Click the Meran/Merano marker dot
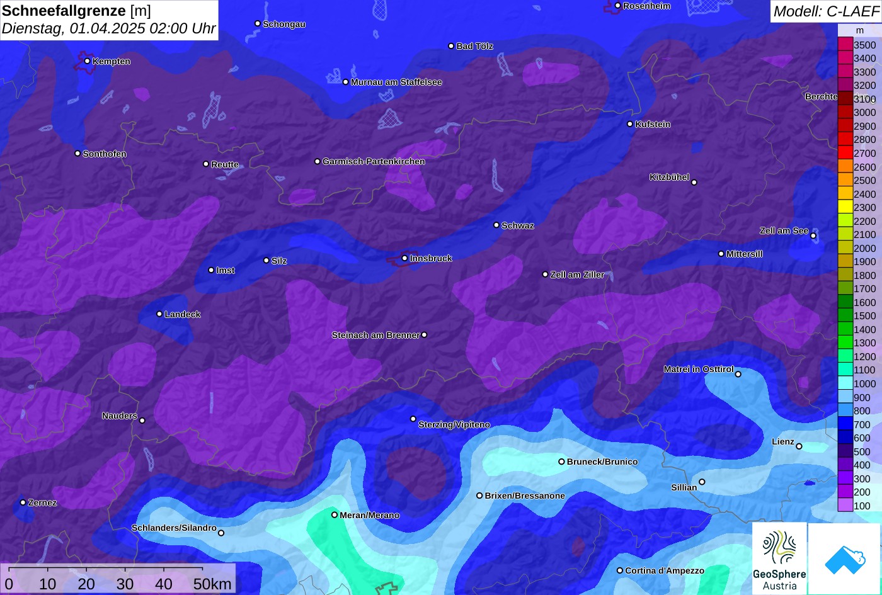882x595 pixels. (335, 515)
